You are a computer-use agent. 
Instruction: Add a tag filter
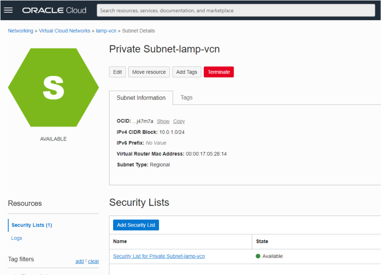click(x=80, y=261)
